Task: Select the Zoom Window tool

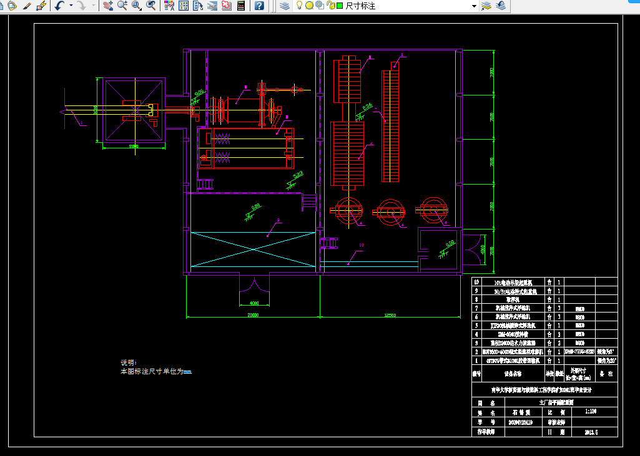Action: [x=136, y=6]
